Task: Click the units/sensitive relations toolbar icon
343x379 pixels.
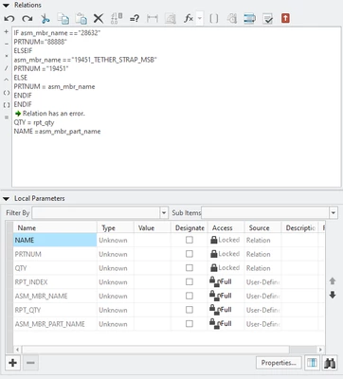Action: [249, 19]
